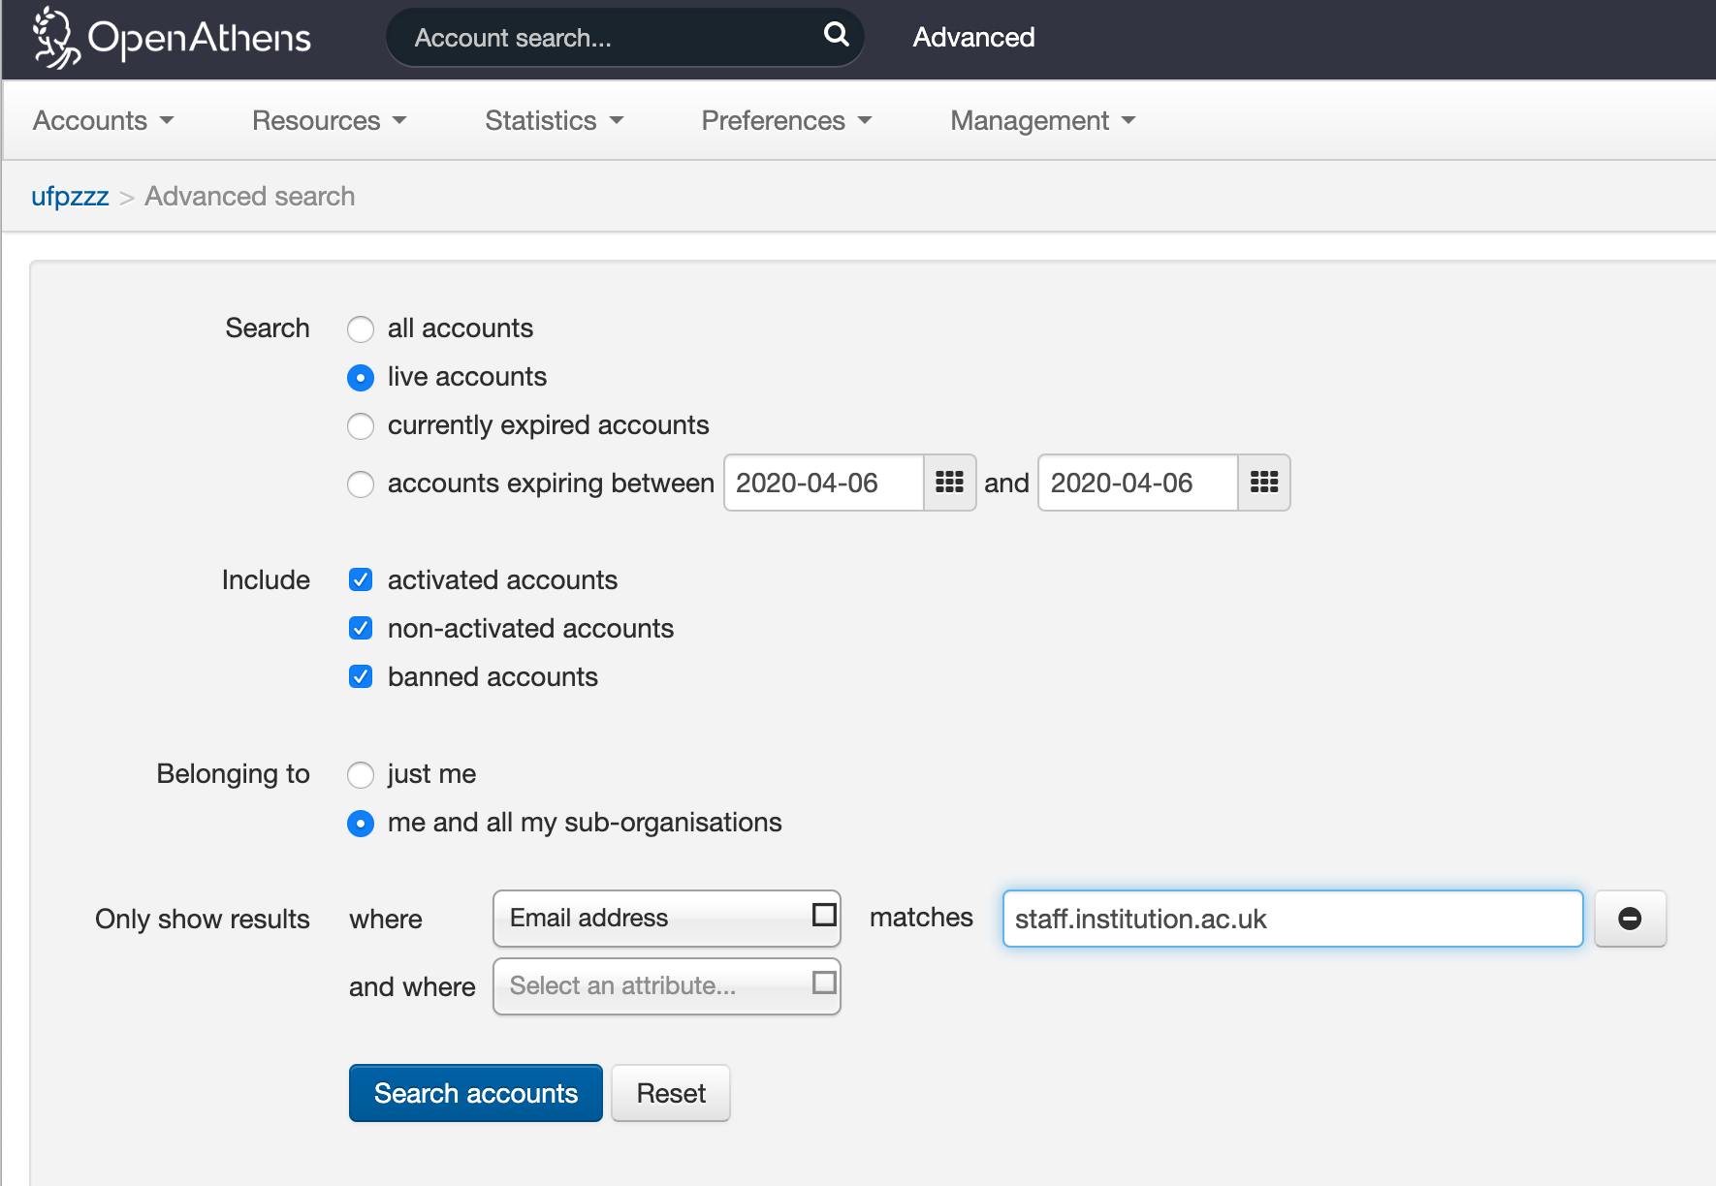Select the just me radio option
The height and width of the screenshot is (1186, 1716).
point(361,775)
